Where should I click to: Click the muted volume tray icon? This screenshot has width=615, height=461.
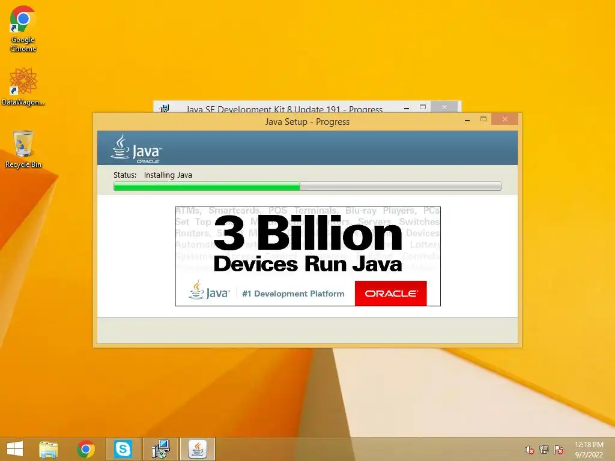tap(529, 450)
